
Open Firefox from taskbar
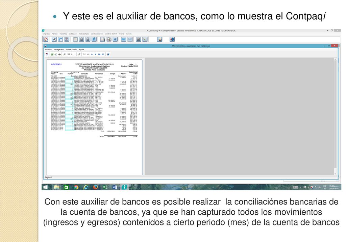pyautogui.click(x=95, y=187)
